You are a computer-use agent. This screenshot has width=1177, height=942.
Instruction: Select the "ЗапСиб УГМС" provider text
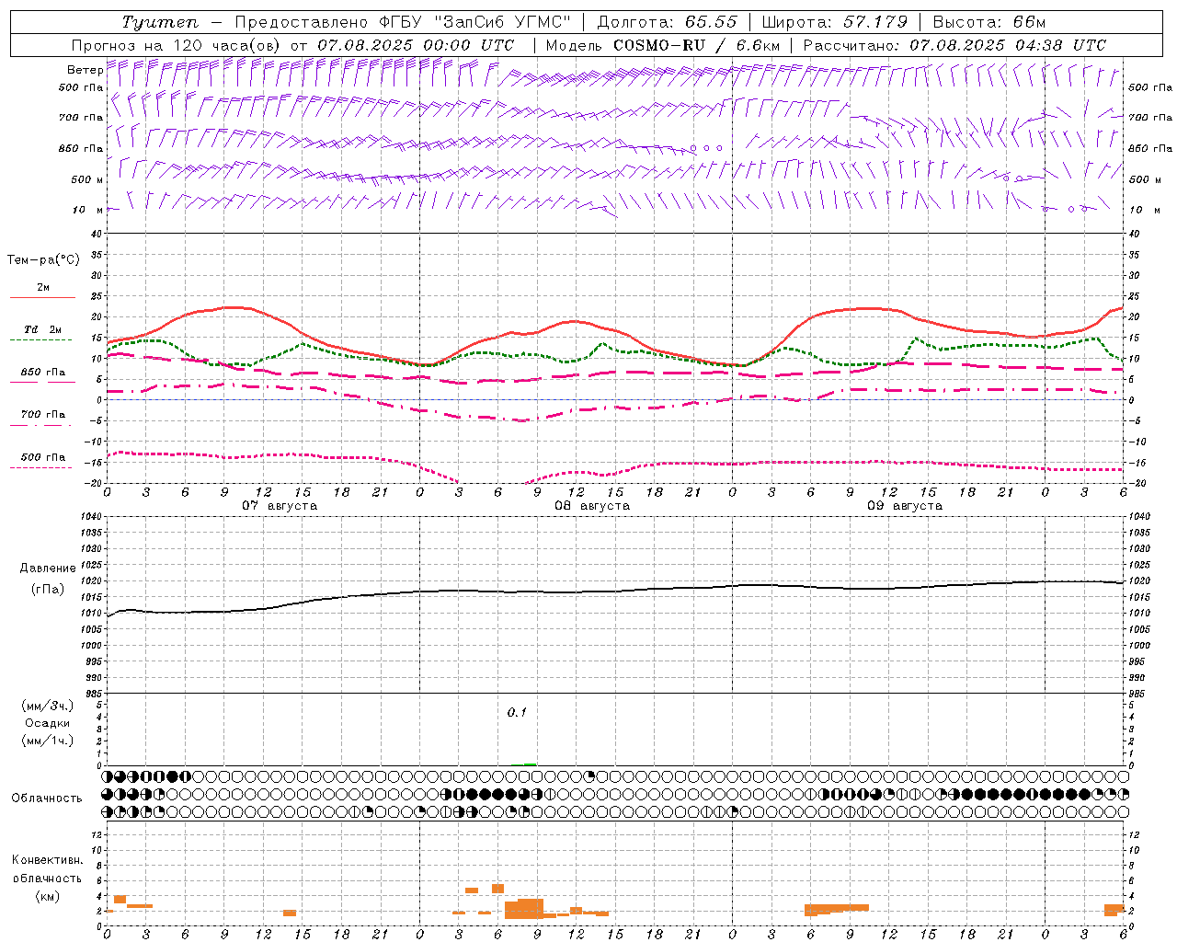[x=504, y=22]
